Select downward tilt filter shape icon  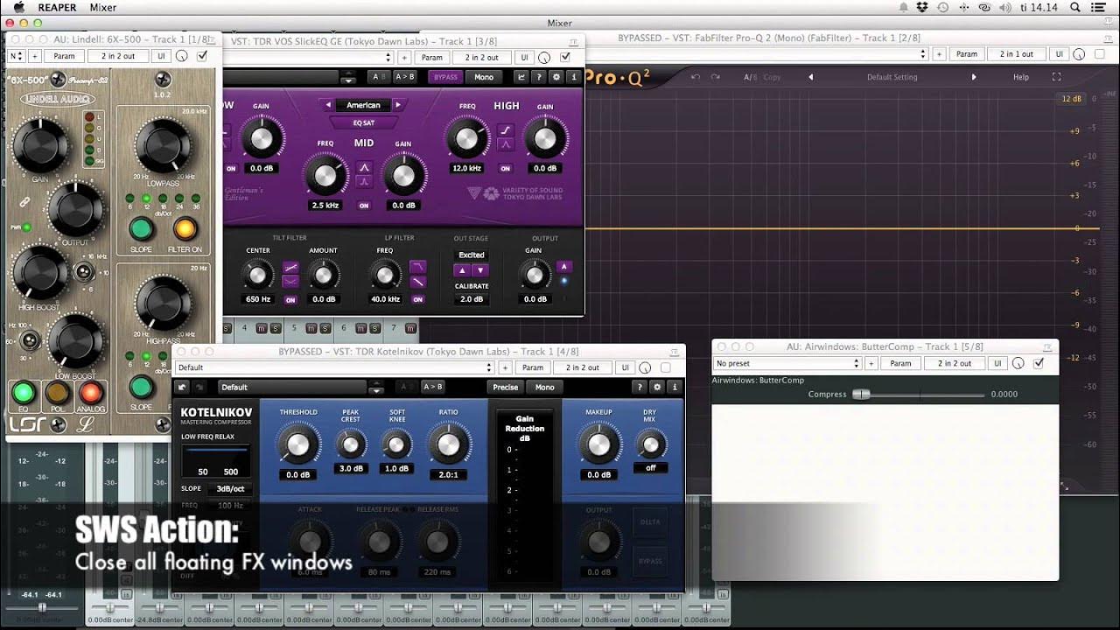(290, 282)
